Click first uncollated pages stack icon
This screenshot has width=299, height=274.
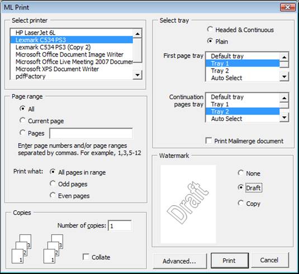click(x=22, y=249)
